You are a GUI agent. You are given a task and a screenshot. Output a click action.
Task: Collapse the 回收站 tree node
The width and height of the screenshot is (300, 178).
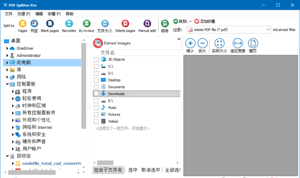(x=7, y=156)
